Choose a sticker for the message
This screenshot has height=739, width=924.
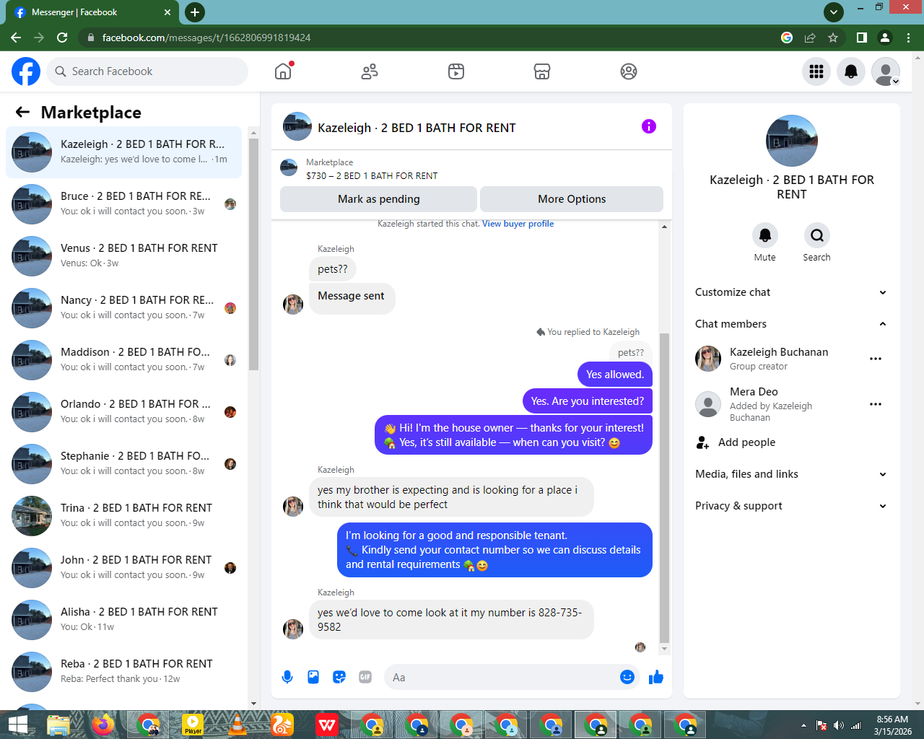click(x=339, y=677)
